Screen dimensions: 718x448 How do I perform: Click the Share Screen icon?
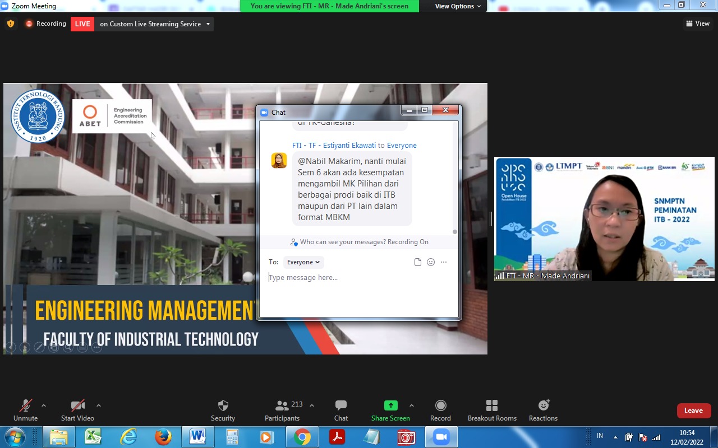390,406
